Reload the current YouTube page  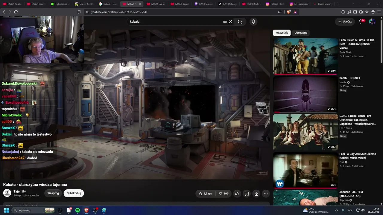16,12
